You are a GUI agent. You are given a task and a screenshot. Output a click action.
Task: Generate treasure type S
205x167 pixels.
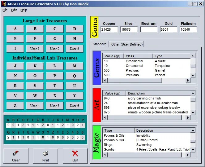point(35,86)
